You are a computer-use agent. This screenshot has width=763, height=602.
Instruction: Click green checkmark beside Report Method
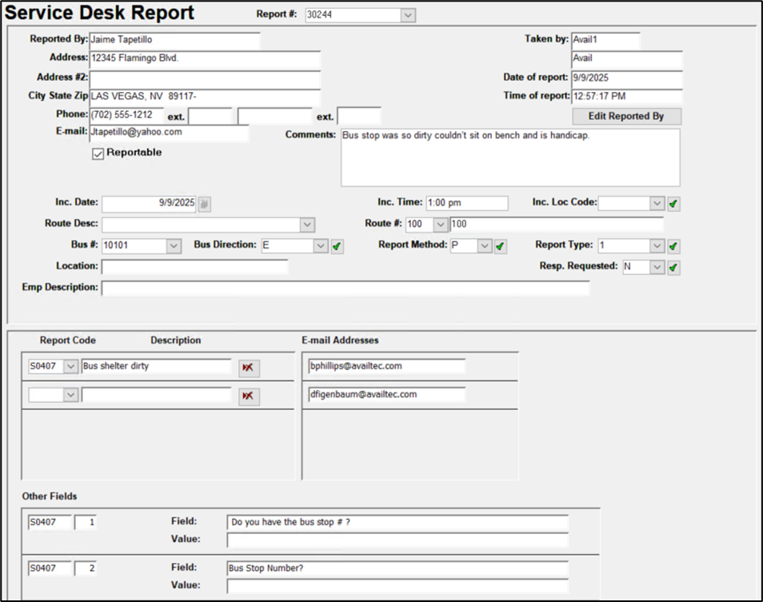(501, 246)
